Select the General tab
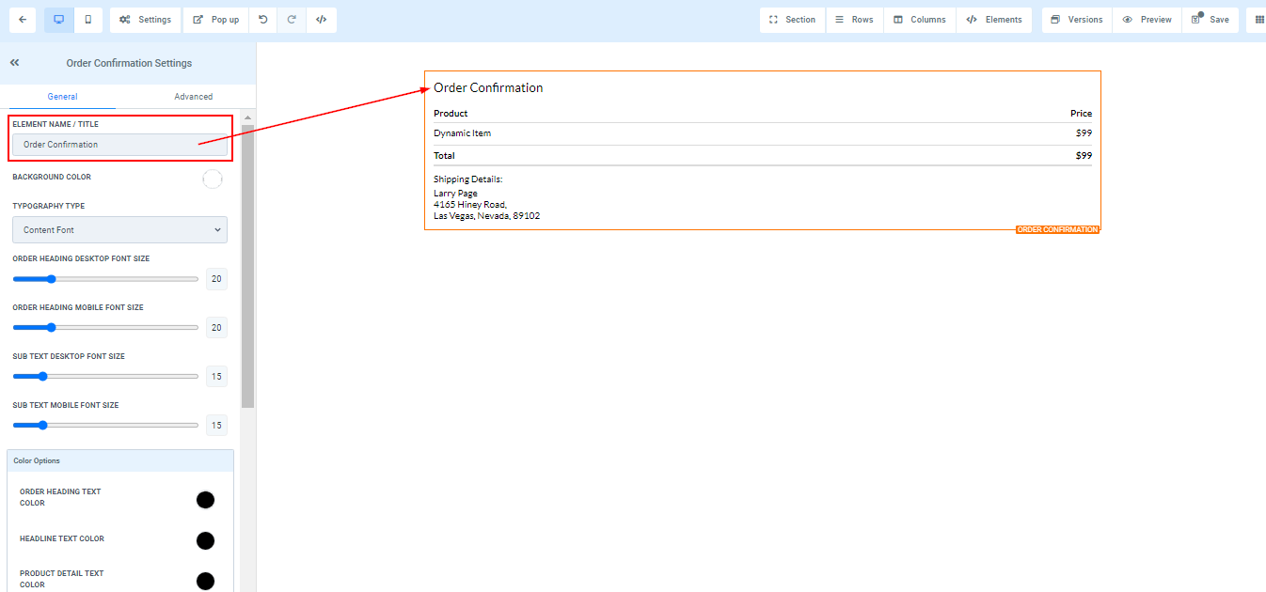 62,97
